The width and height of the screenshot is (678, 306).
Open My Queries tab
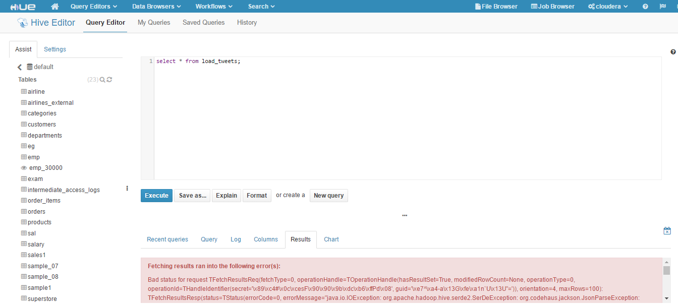point(154,23)
